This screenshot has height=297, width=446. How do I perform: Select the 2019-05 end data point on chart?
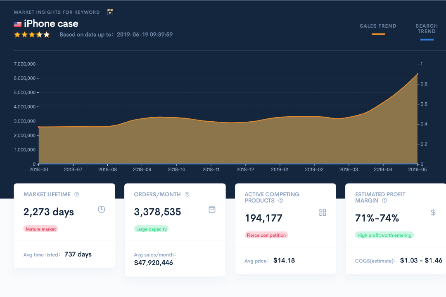coord(417,74)
